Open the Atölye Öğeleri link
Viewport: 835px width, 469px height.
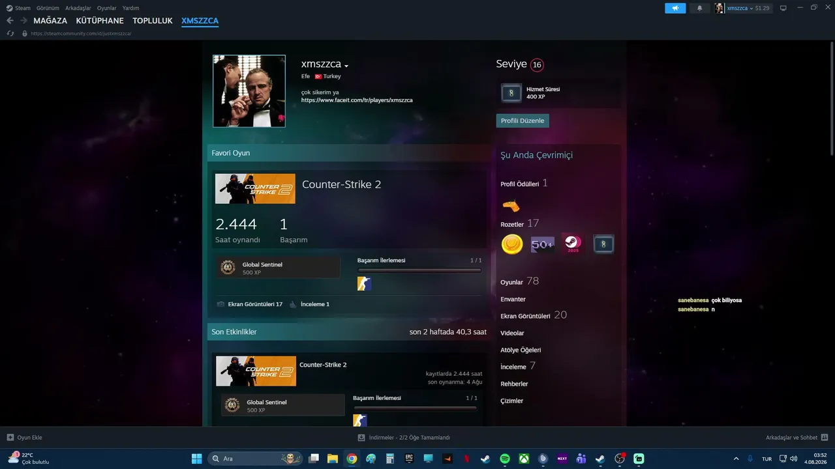point(521,350)
